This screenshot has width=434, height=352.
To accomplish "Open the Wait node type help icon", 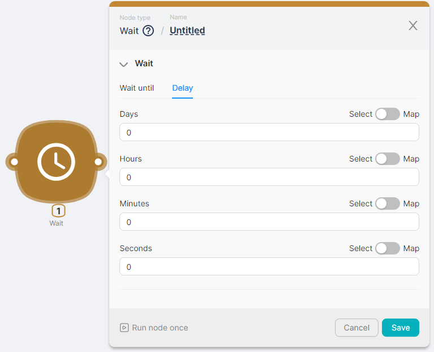I will coord(148,31).
